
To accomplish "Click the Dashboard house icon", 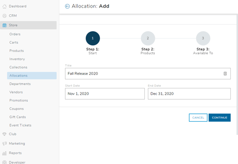I will pyautogui.click(x=4, y=6).
